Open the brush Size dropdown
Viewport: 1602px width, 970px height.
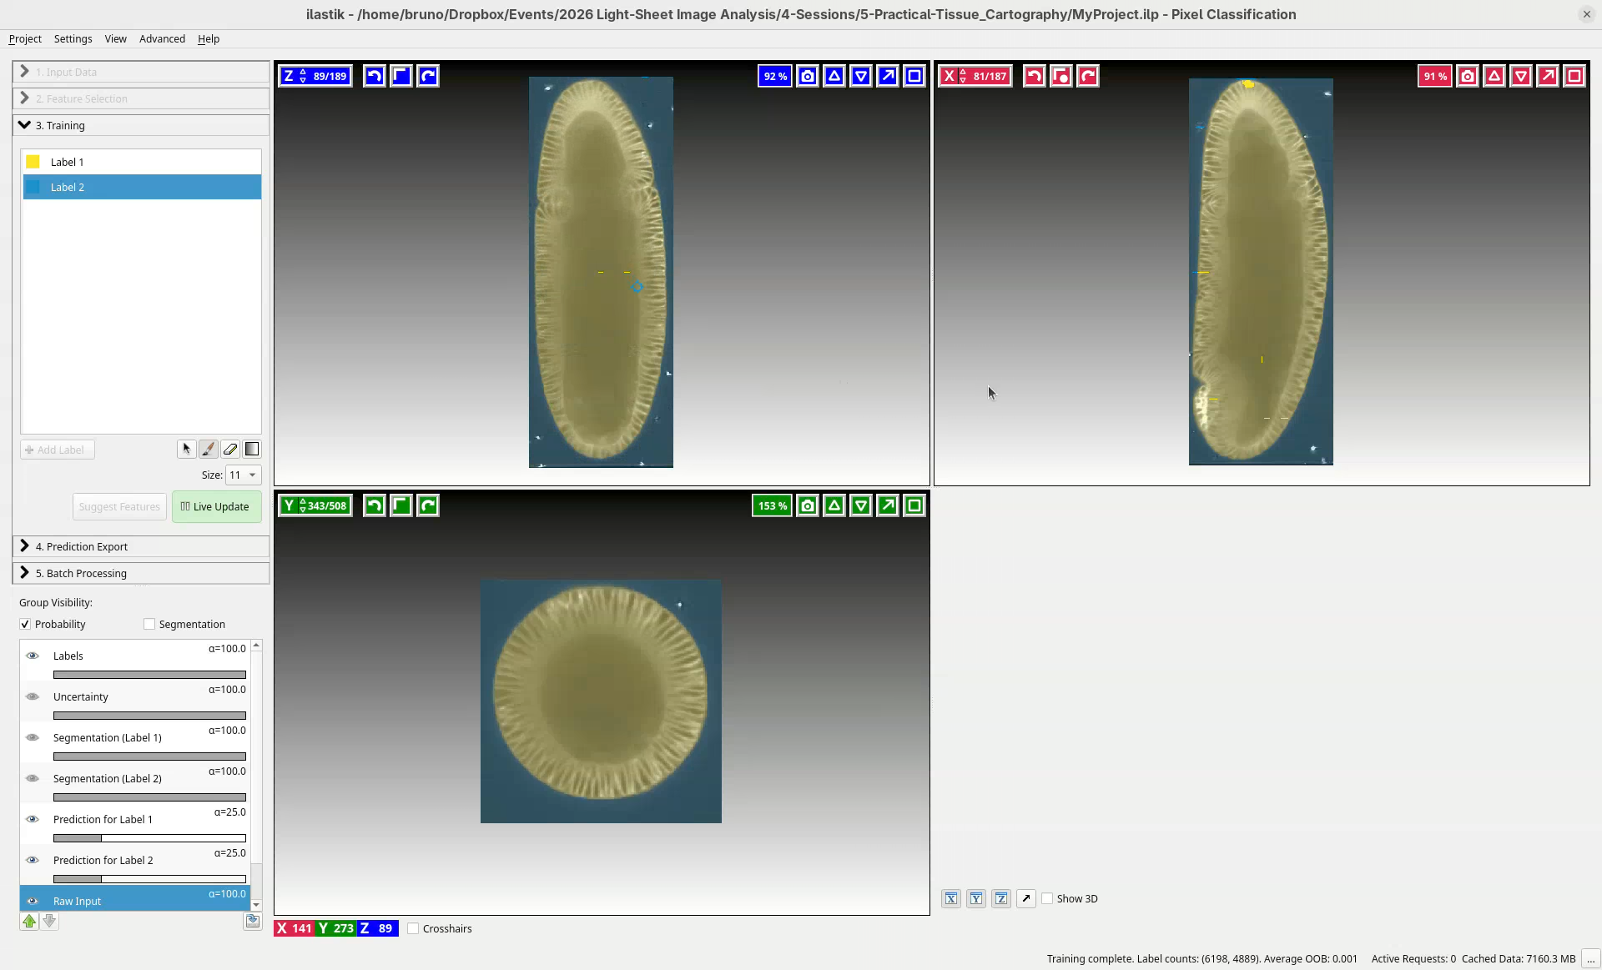[243, 475]
